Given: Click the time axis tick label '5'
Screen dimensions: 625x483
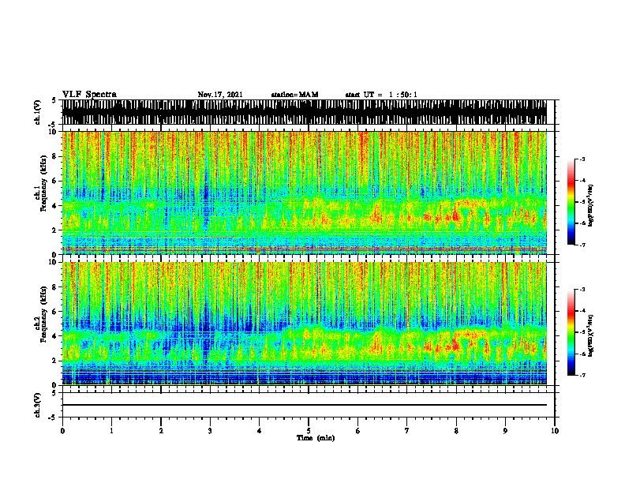Looking at the screenshot, I should (x=309, y=431).
